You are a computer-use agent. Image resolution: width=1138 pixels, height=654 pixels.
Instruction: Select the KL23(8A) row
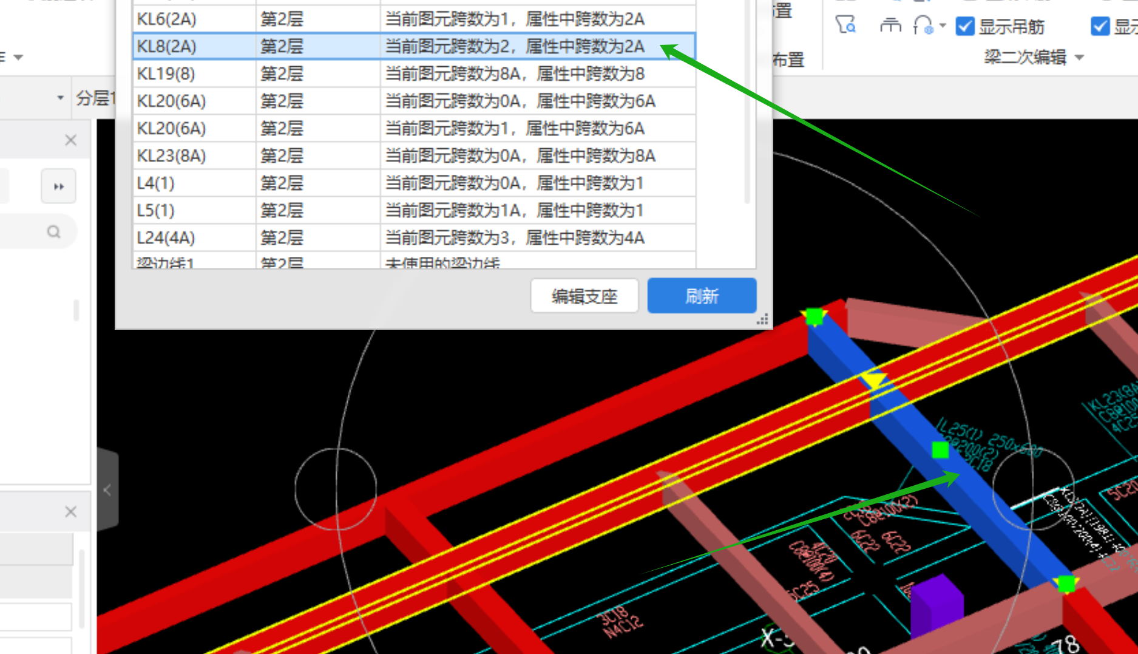pyautogui.click(x=414, y=155)
